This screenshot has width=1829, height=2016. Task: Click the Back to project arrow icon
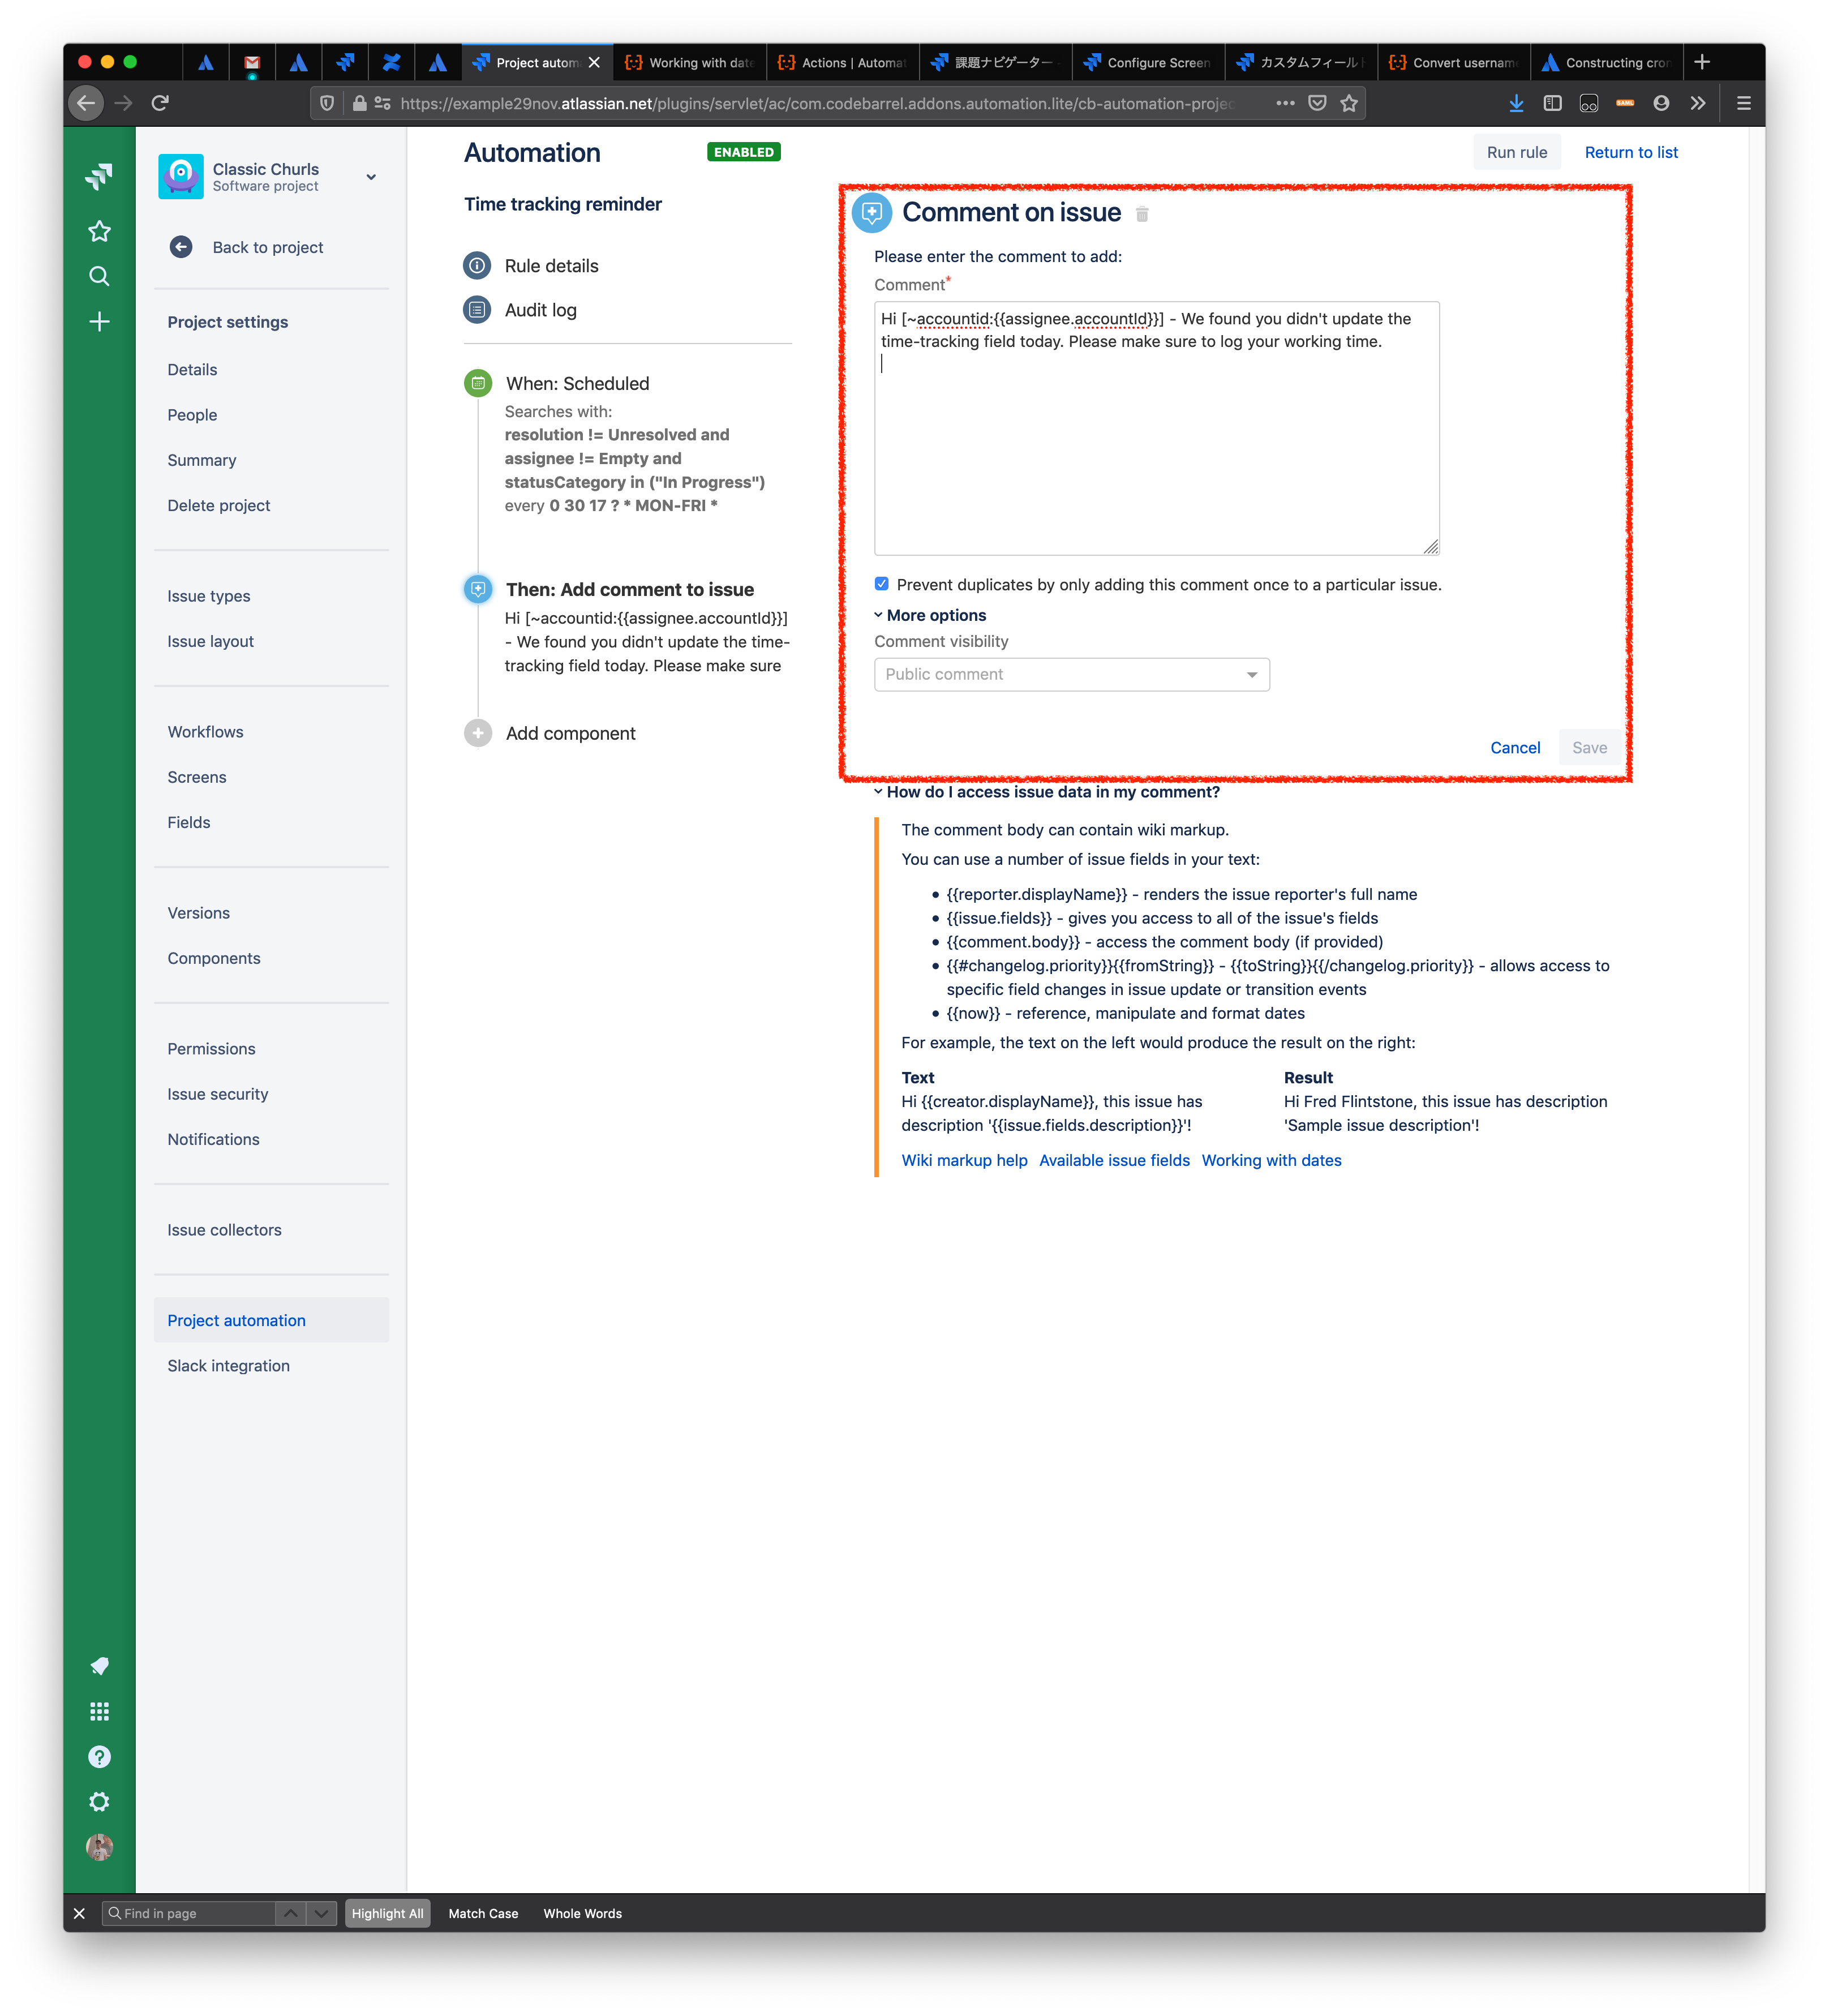pyautogui.click(x=181, y=247)
